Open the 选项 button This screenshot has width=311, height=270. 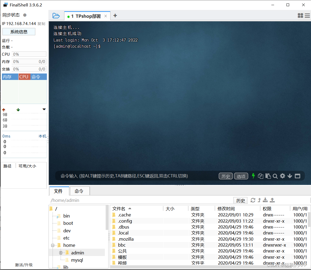click(x=241, y=176)
